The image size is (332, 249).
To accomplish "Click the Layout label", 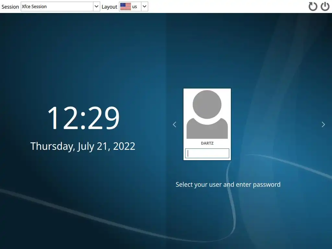I will [109, 7].
